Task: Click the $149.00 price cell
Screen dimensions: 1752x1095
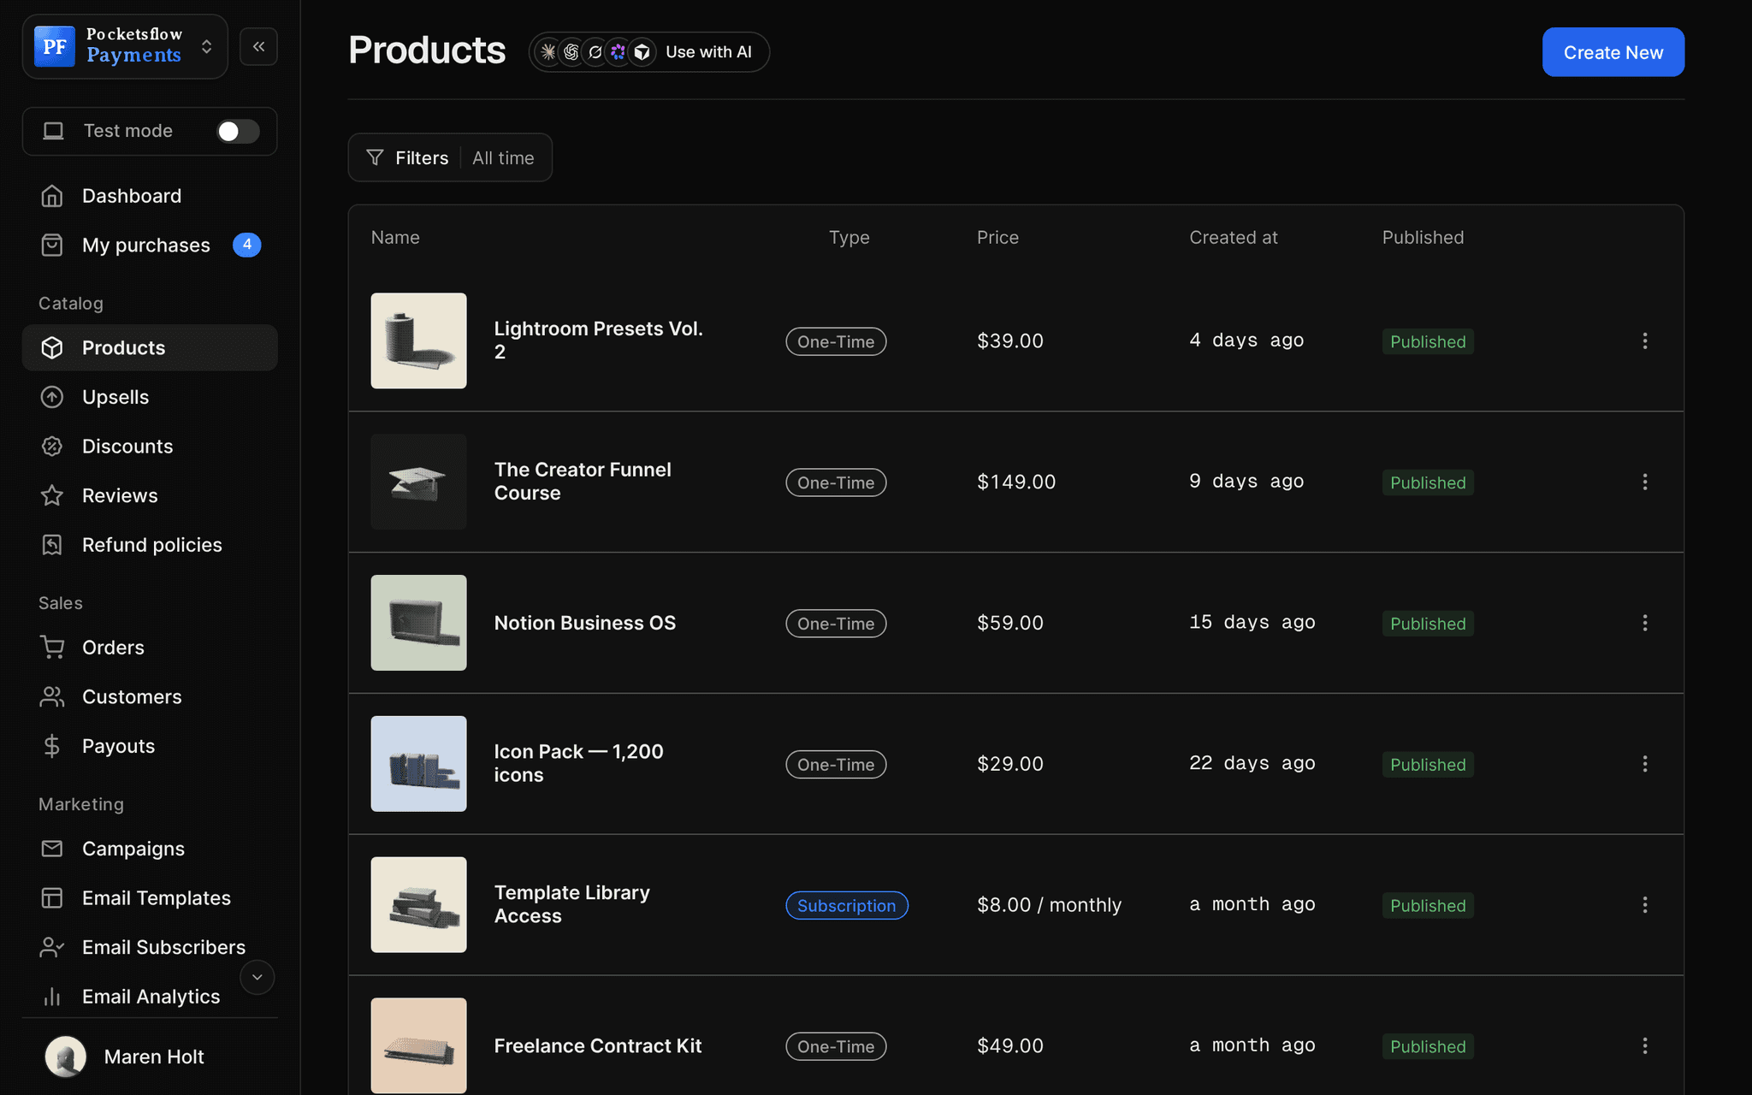Action: coord(1016,482)
